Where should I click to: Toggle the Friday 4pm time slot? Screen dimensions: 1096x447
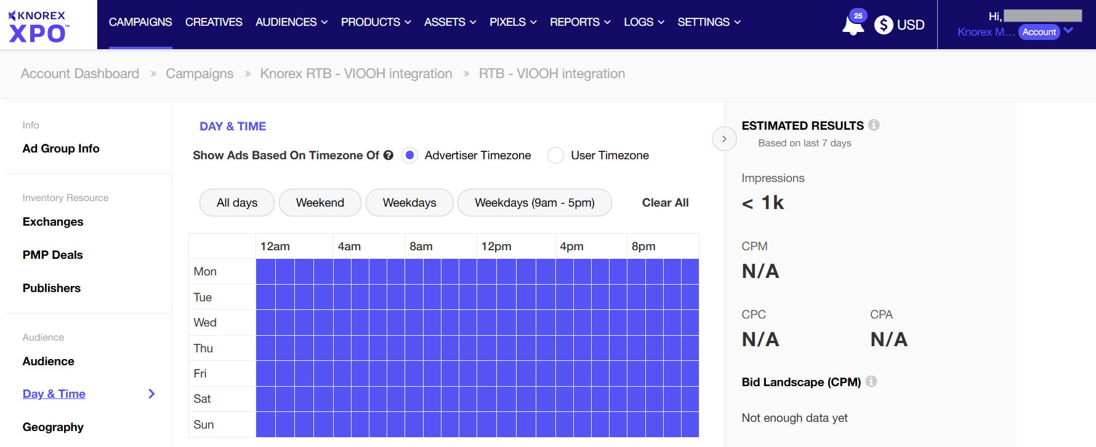[x=565, y=373]
